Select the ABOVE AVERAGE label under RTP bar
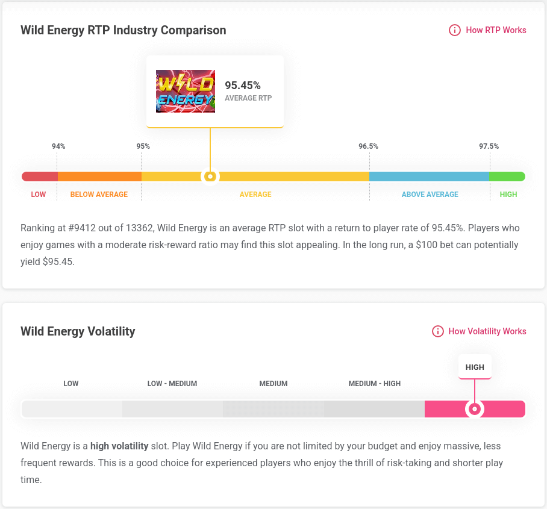 click(x=430, y=195)
